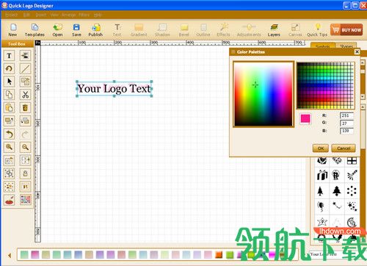Open the Filters menu
The width and height of the screenshot is (367, 266).
pyautogui.click(x=84, y=15)
